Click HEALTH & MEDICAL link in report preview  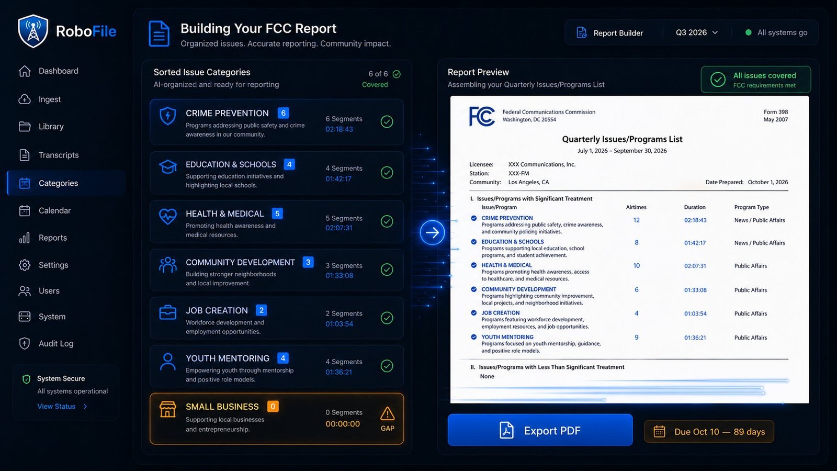pyautogui.click(x=506, y=265)
